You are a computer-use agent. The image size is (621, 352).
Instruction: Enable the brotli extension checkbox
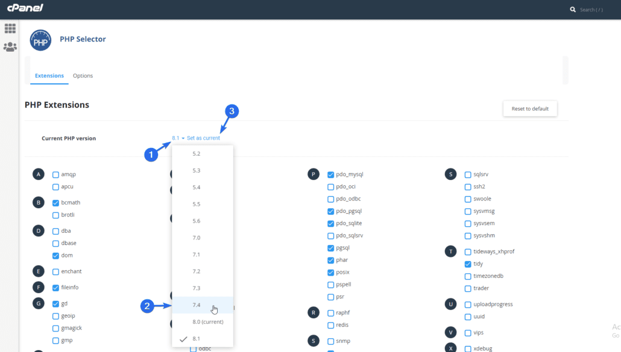56,215
